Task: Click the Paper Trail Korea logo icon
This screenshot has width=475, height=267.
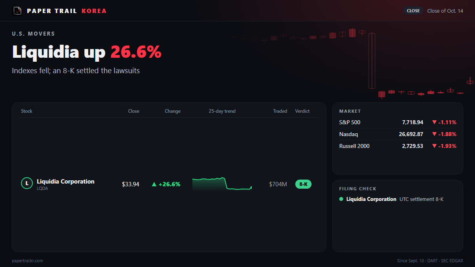Action: pyautogui.click(x=17, y=11)
